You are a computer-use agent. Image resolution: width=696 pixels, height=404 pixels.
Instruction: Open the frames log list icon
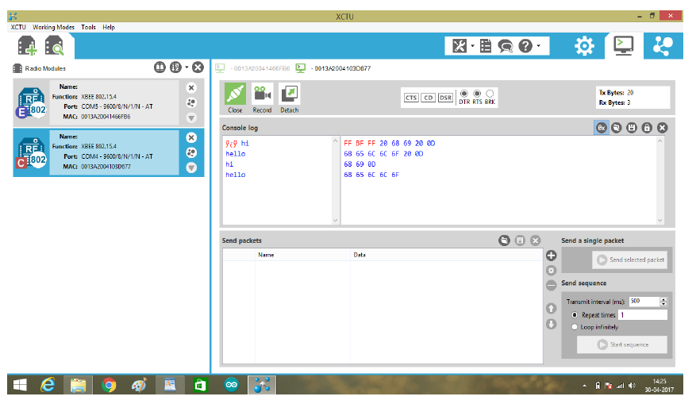tap(486, 46)
